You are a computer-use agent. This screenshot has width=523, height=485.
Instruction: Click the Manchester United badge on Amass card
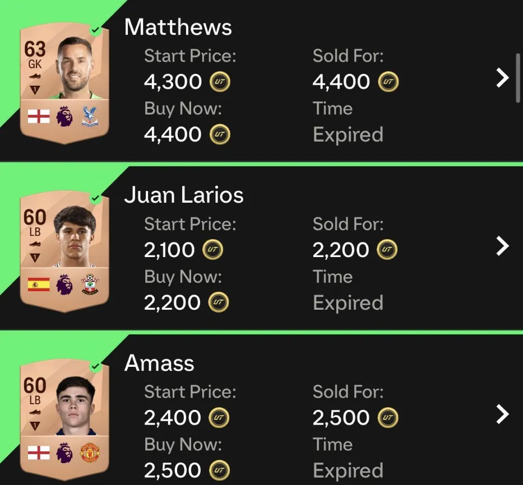pos(90,451)
